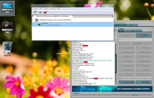Toggle Skip Read/Write QCN during Unlock checkbox
Image resolution: width=154 pixels, height=98 pixels.
120,79
